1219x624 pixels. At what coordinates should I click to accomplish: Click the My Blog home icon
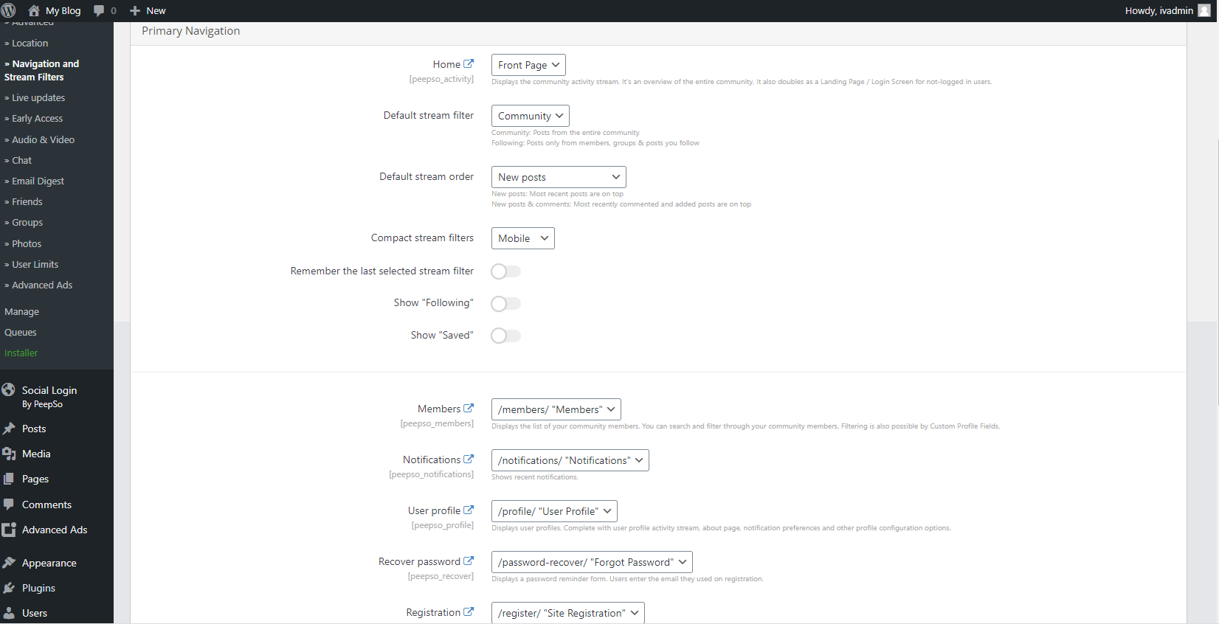[x=34, y=10]
